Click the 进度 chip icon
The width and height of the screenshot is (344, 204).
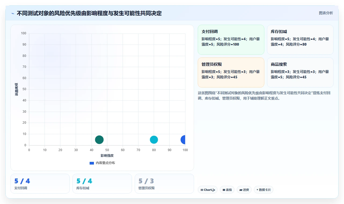pos(241,190)
